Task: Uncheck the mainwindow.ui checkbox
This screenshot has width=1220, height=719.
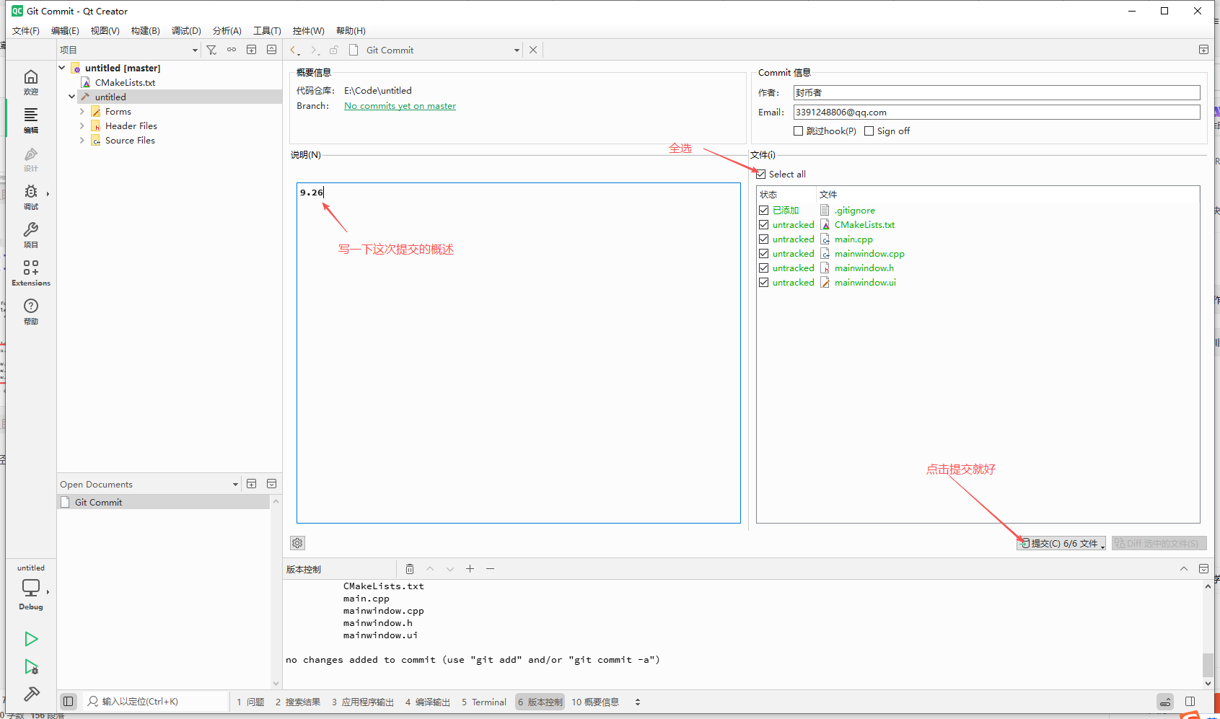Action: click(763, 283)
